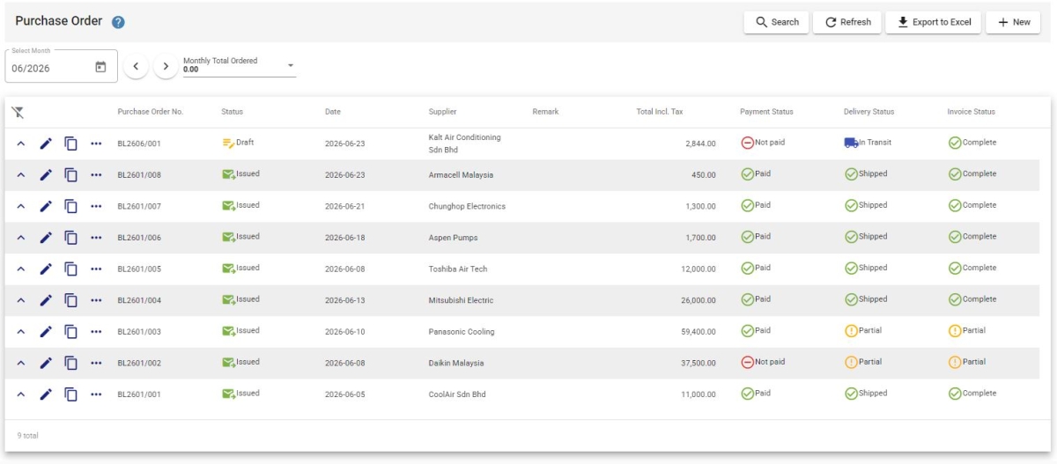The width and height of the screenshot is (1057, 464).
Task: Duplicate purchase order BL2606/001
Action: click(71, 144)
